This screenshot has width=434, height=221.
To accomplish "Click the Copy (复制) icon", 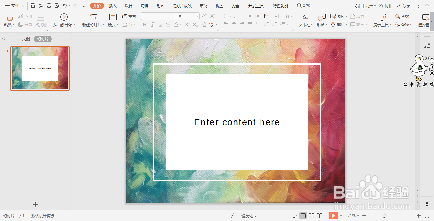I will click(x=21, y=24).
